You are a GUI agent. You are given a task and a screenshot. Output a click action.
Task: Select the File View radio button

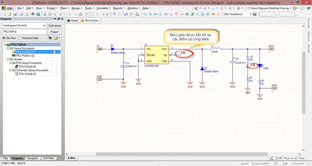point(4,38)
